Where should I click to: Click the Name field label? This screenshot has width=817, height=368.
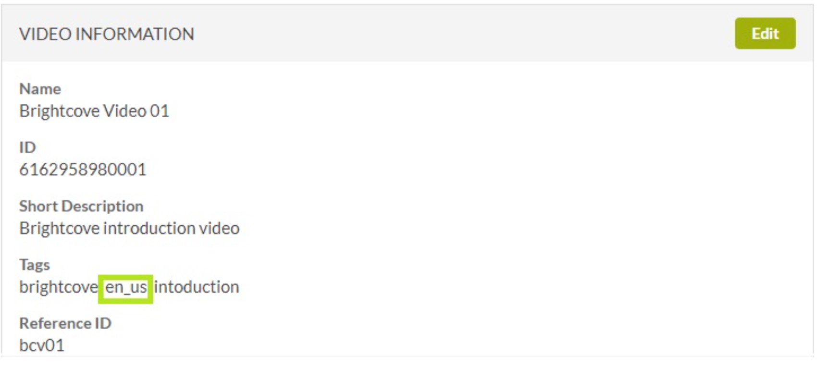40,89
